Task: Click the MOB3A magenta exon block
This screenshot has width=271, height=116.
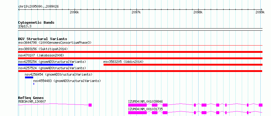Action: 90,105
